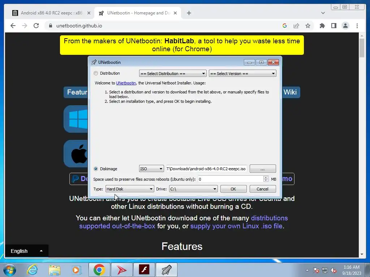This screenshot has width=370, height=277.
Task: Click the persistent space MB field
Action: tap(231, 179)
